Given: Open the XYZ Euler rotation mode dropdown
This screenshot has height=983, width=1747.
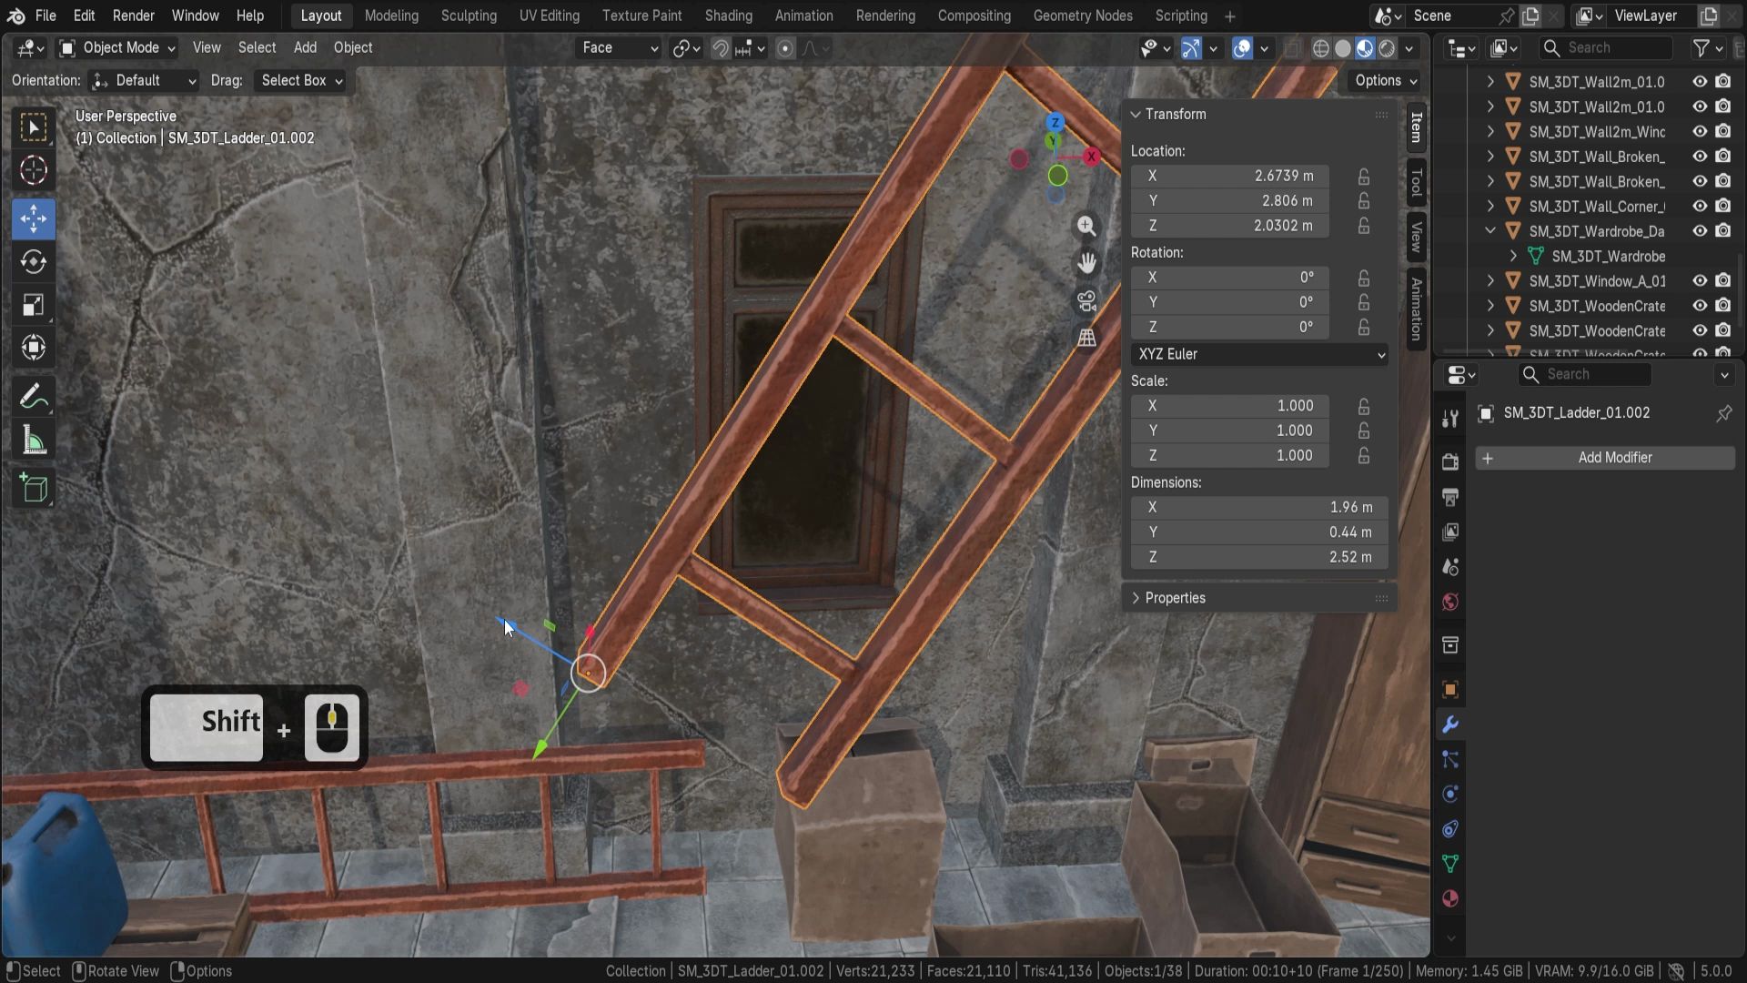Looking at the screenshot, I should [1259, 354].
